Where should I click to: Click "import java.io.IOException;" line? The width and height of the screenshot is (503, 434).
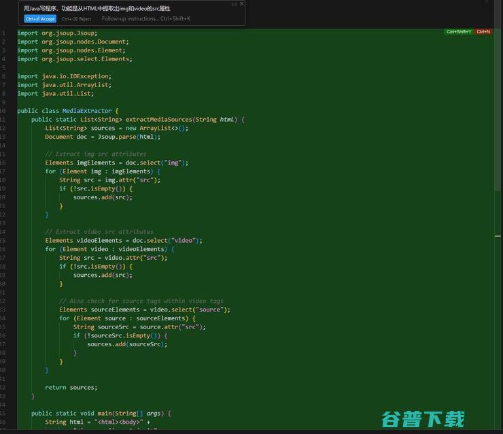(65, 76)
